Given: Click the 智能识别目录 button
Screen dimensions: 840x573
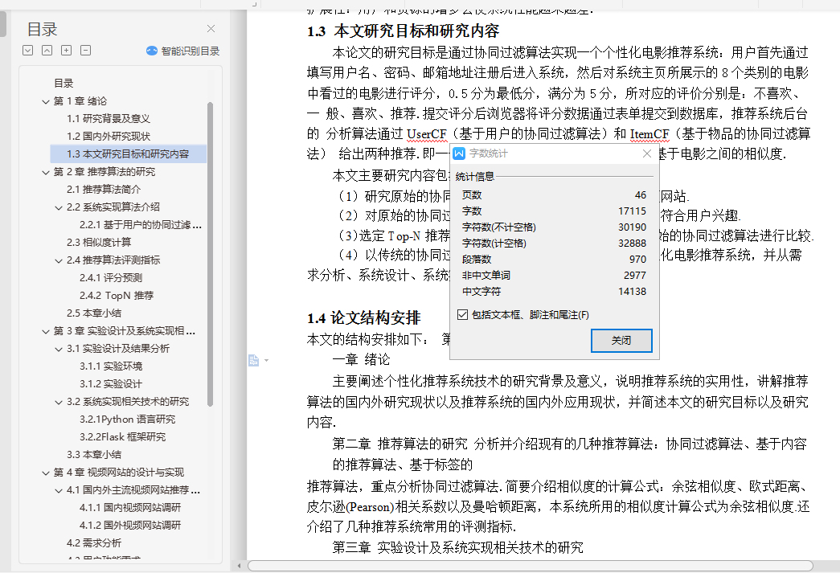Looking at the screenshot, I should tap(183, 51).
